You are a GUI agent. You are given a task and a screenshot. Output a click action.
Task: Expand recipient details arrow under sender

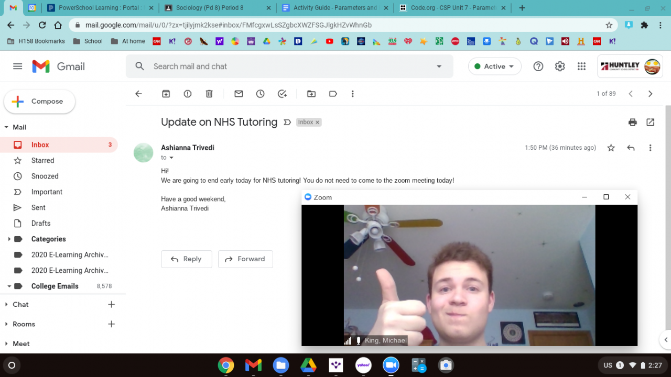point(171,158)
